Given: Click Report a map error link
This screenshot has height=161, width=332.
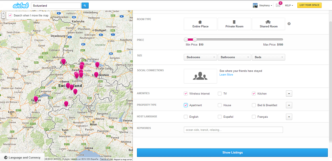Looking at the screenshot, I should (123, 159).
